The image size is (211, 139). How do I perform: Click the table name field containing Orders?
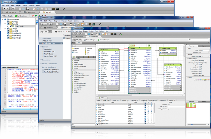click(x=204, y=50)
